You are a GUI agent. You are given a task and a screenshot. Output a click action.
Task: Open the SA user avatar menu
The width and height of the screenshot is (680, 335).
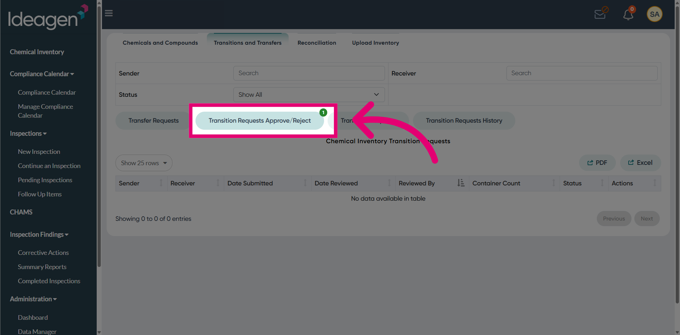(654, 14)
